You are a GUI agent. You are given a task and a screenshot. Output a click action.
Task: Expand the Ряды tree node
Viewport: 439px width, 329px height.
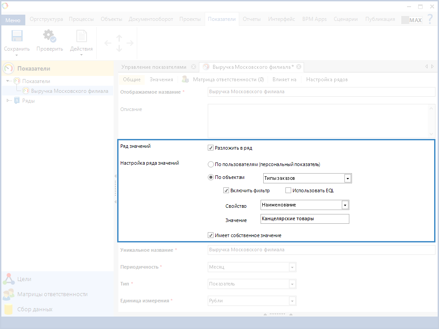(x=8, y=101)
